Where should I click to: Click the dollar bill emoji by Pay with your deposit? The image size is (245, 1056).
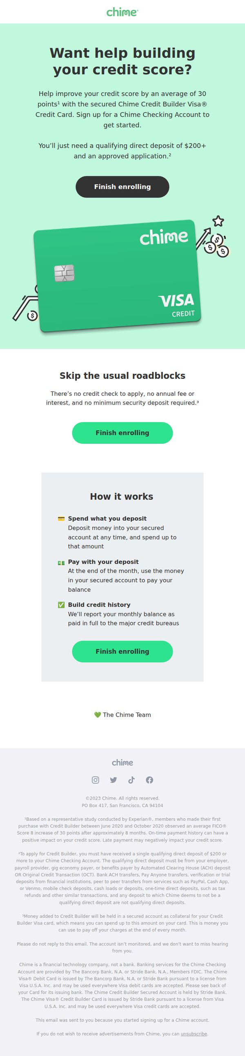61,562
